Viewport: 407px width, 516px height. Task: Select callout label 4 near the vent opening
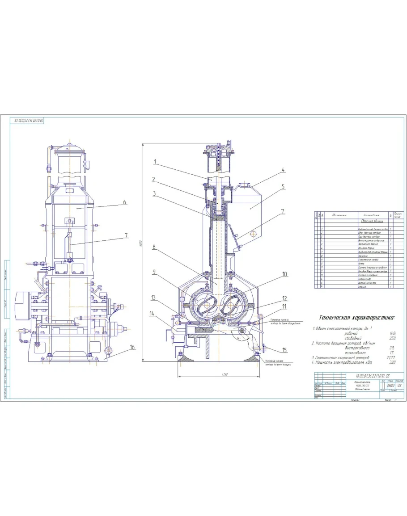click(x=283, y=170)
